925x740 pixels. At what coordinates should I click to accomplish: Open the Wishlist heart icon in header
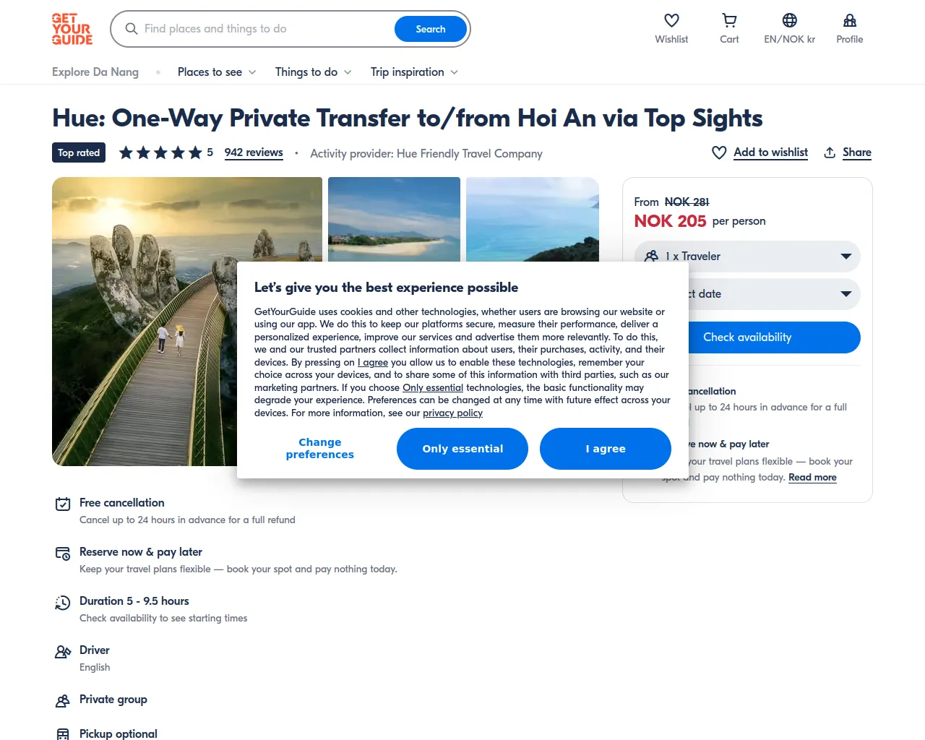[671, 20]
